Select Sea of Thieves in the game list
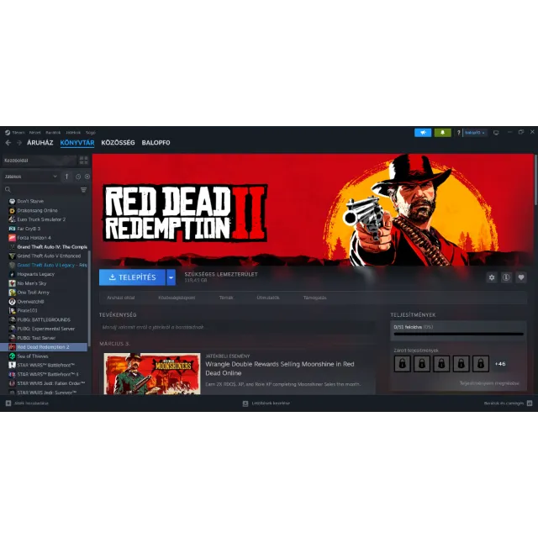The width and height of the screenshot is (538, 538). coord(34,356)
